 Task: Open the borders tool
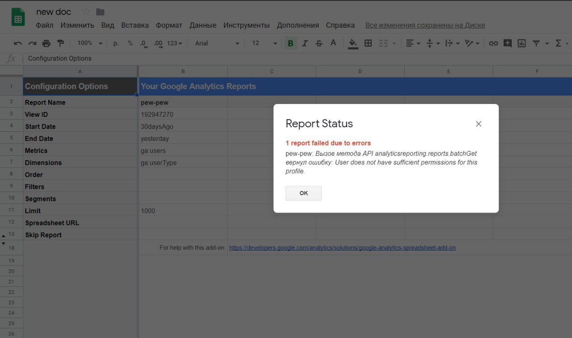coord(368,43)
